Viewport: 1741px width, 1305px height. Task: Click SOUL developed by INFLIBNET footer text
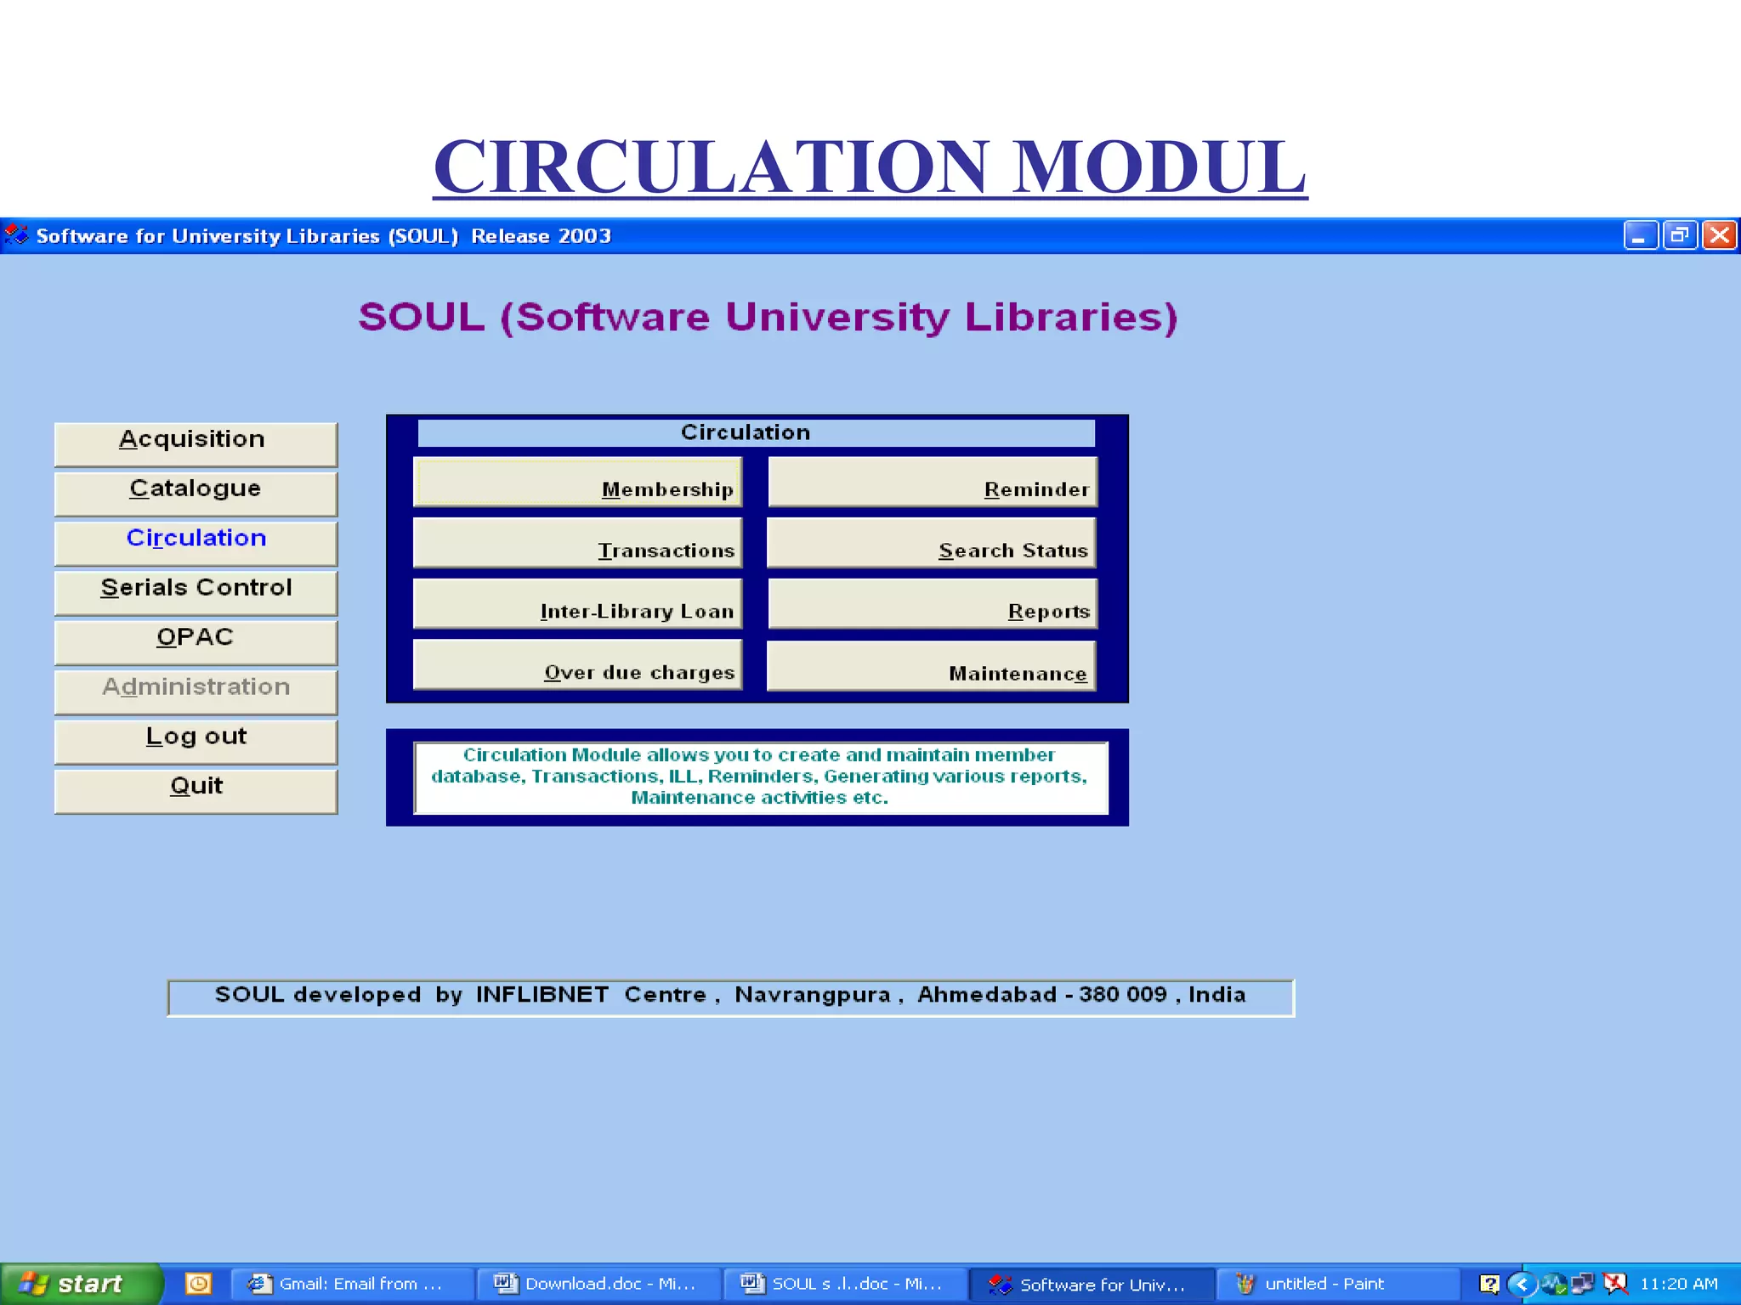[730, 995]
